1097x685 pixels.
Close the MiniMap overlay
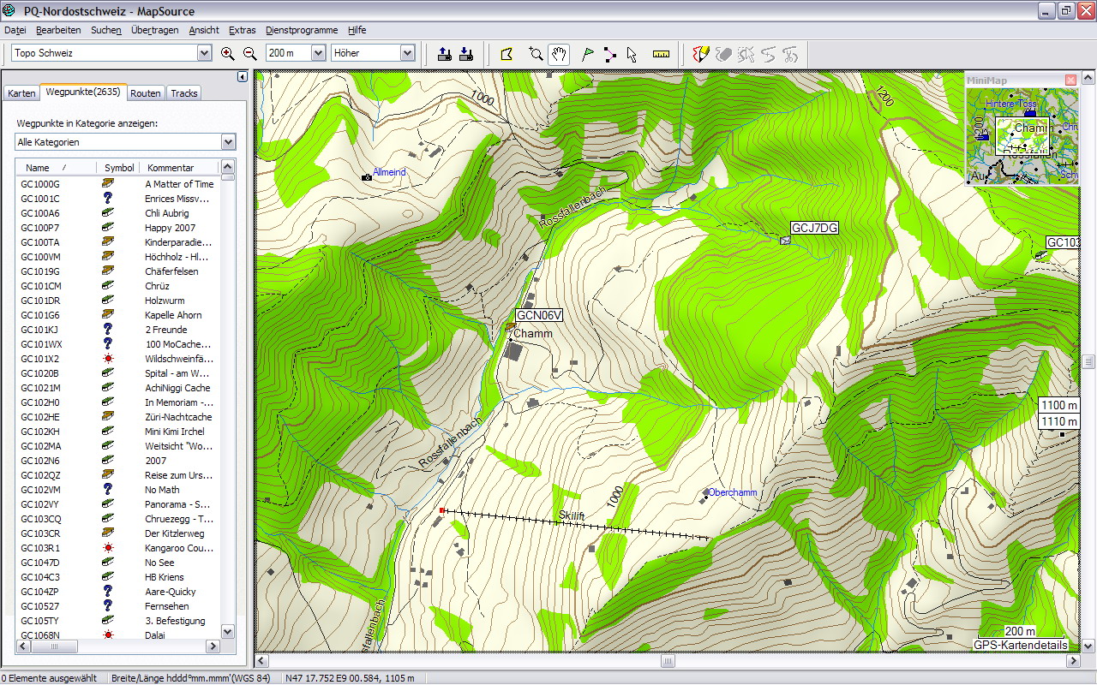point(1070,80)
